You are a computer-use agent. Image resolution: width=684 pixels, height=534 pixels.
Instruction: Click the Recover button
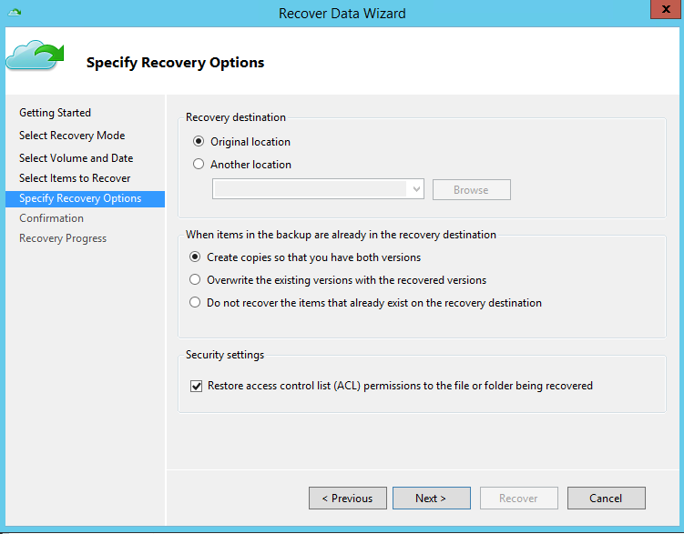518,498
